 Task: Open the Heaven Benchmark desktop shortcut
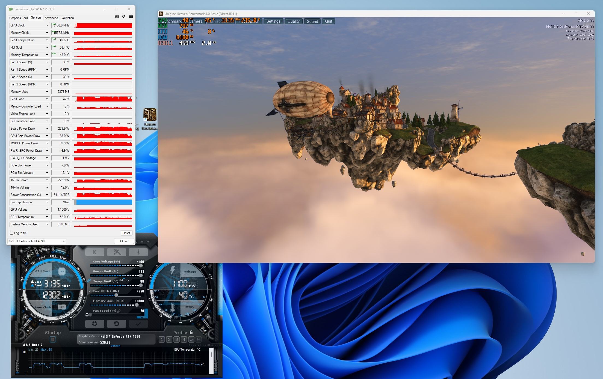point(150,119)
